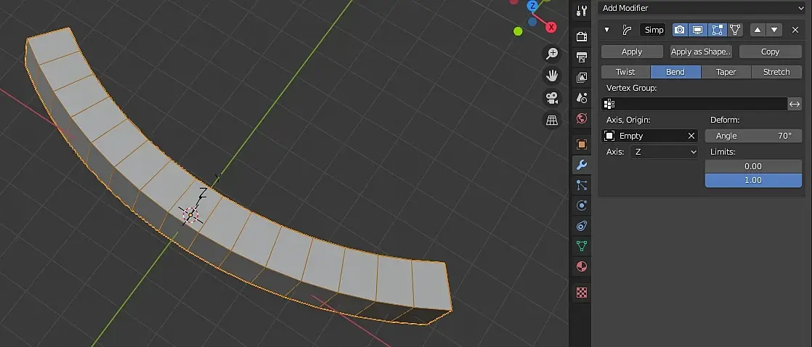This screenshot has height=347, width=812.
Task: Open the Physics properties tab
Action: [582, 205]
